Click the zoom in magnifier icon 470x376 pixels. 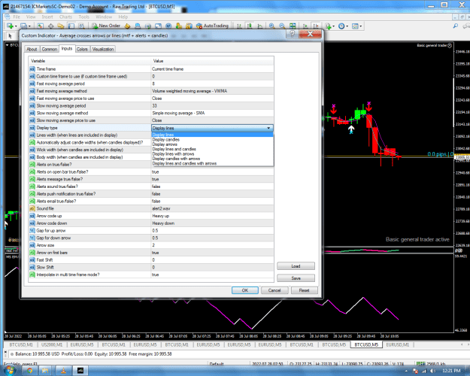coord(272,26)
